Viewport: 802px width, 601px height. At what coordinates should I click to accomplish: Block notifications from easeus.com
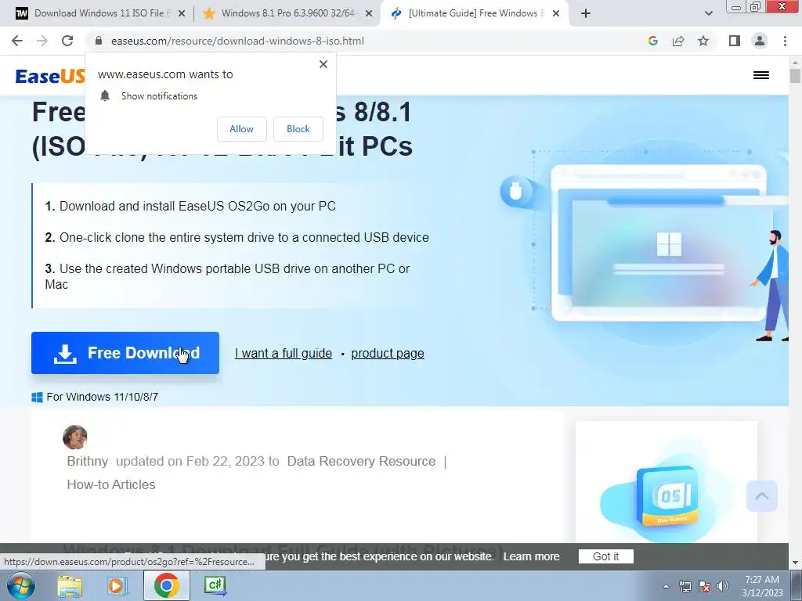pyautogui.click(x=298, y=129)
